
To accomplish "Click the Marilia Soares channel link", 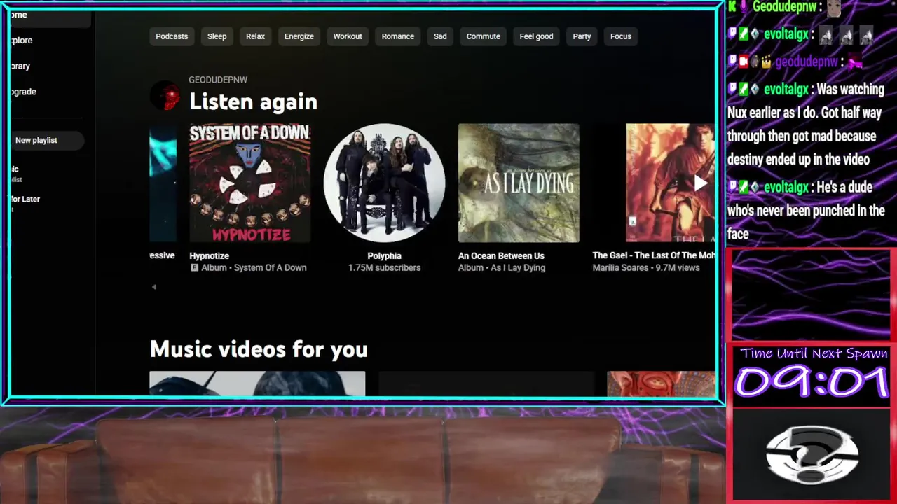I will (620, 267).
